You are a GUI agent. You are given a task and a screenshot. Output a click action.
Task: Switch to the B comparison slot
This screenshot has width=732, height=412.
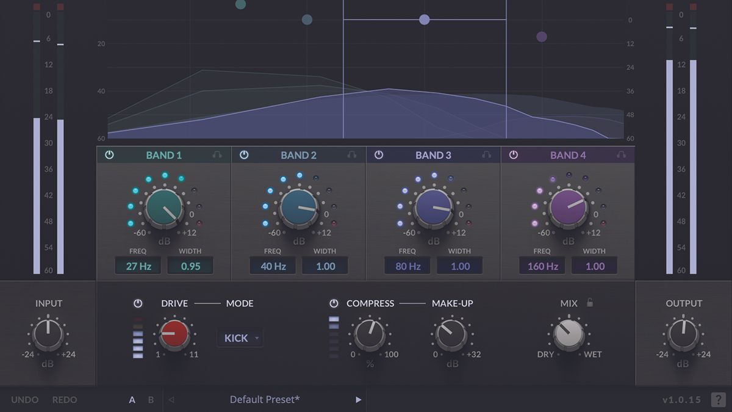(151, 400)
